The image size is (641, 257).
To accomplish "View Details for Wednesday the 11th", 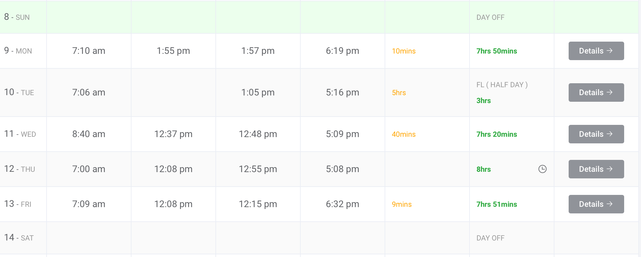I will coord(596,134).
